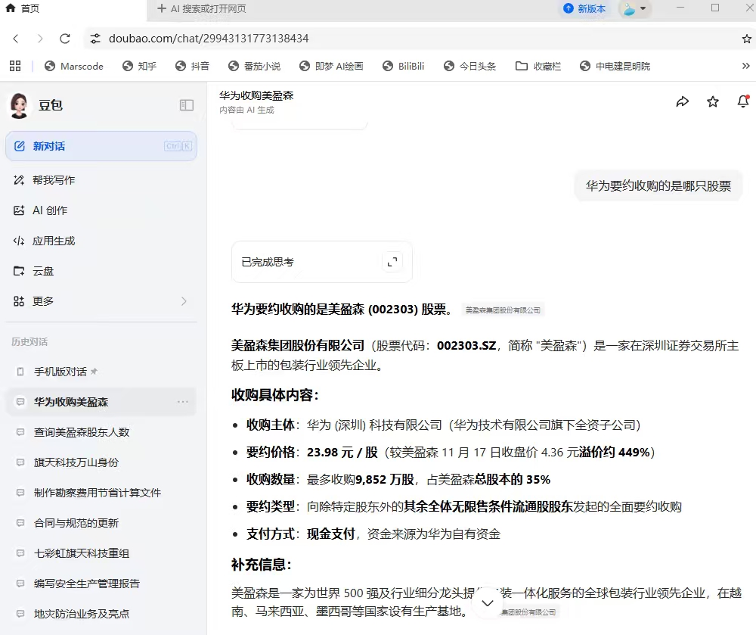Viewport: 756px width, 635px height.
Task: Open 帮我写作 writing assistant
Action: pyautogui.click(x=53, y=180)
